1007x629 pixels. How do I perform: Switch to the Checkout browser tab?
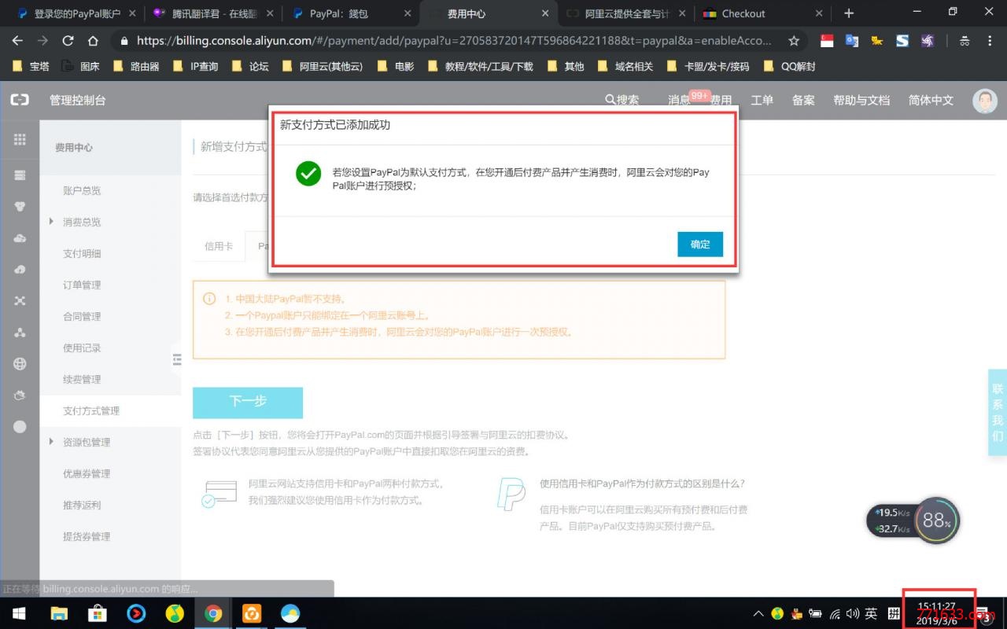pyautogui.click(x=762, y=13)
